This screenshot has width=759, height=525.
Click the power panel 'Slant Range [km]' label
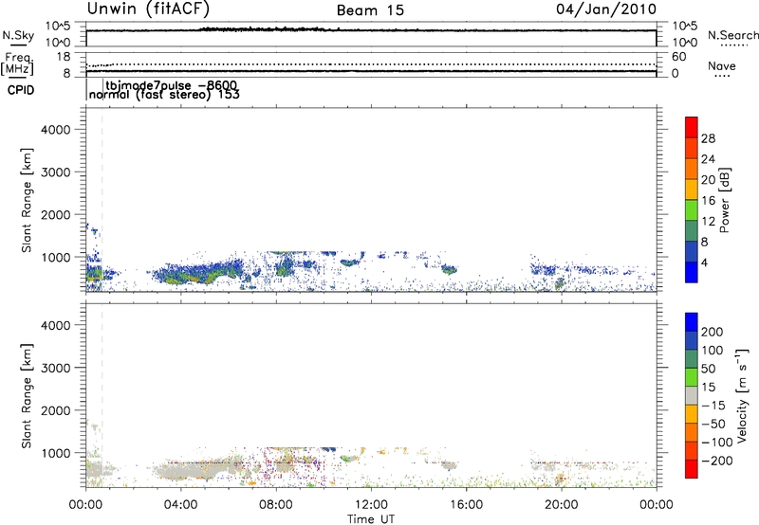coord(27,200)
